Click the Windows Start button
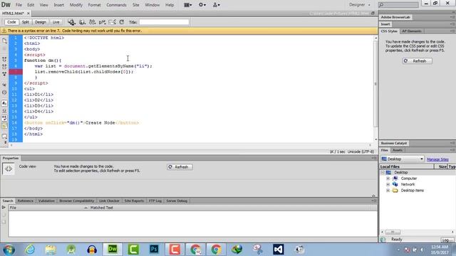Screen dimensions: 456x256 pyautogui.click(x=9, y=250)
